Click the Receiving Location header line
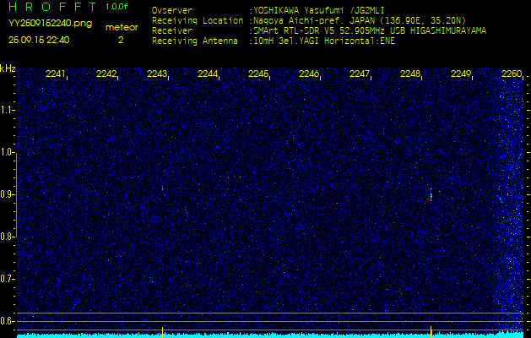This screenshot has height=338, width=531. pos(309,20)
